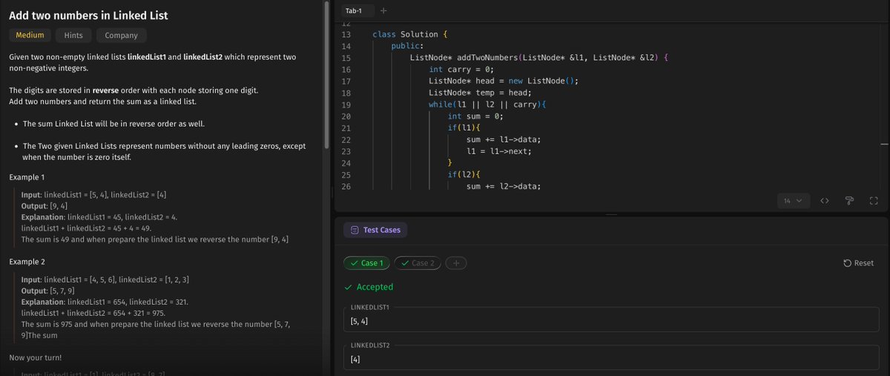Click line number 15 in the gutter
Viewport: 890px width, 376px height.
click(x=345, y=58)
